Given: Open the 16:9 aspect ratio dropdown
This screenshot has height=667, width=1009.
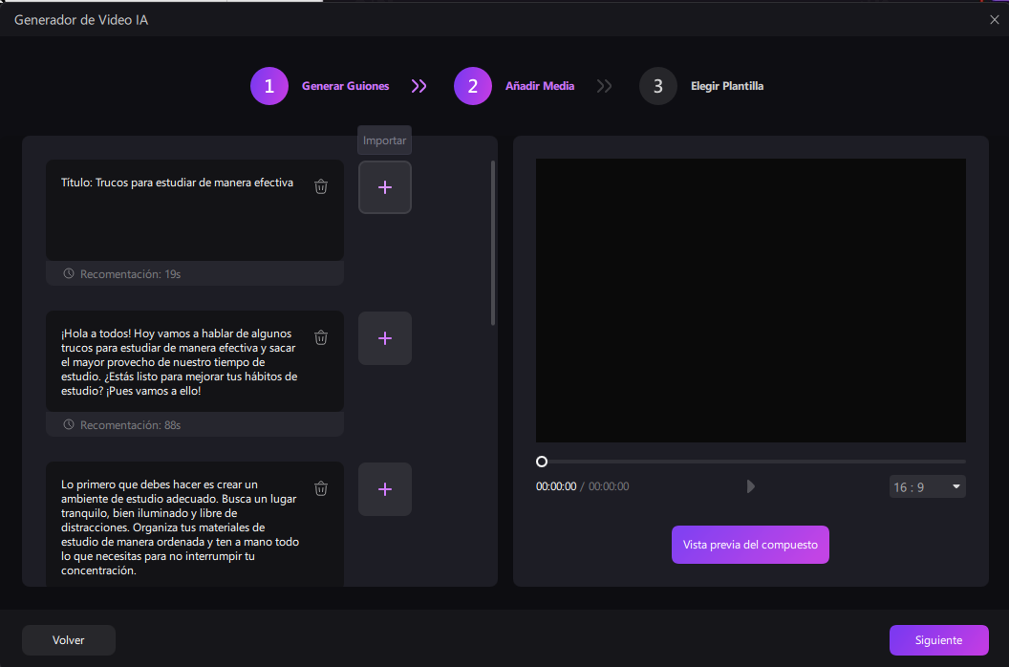Looking at the screenshot, I should [926, 486].
